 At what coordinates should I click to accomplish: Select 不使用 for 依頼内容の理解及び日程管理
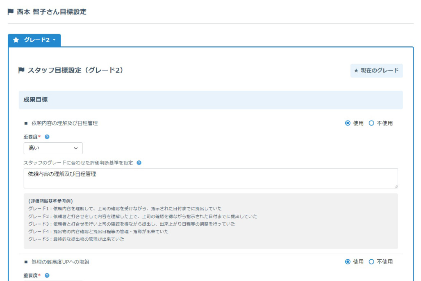371,123
